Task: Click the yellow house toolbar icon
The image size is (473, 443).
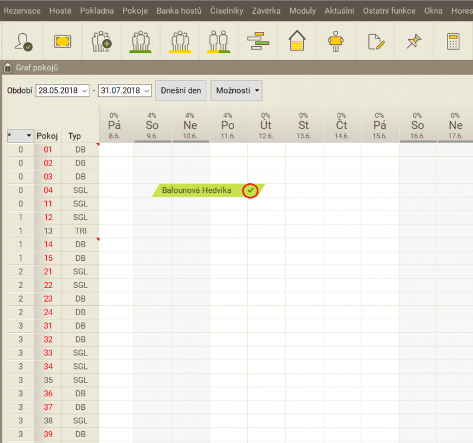Action: point(297,41)
